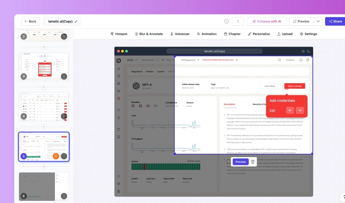Click the red cube icon in the captured sidebar
Image resolution: width=345 pixels, height=203 pixels.
119,98
